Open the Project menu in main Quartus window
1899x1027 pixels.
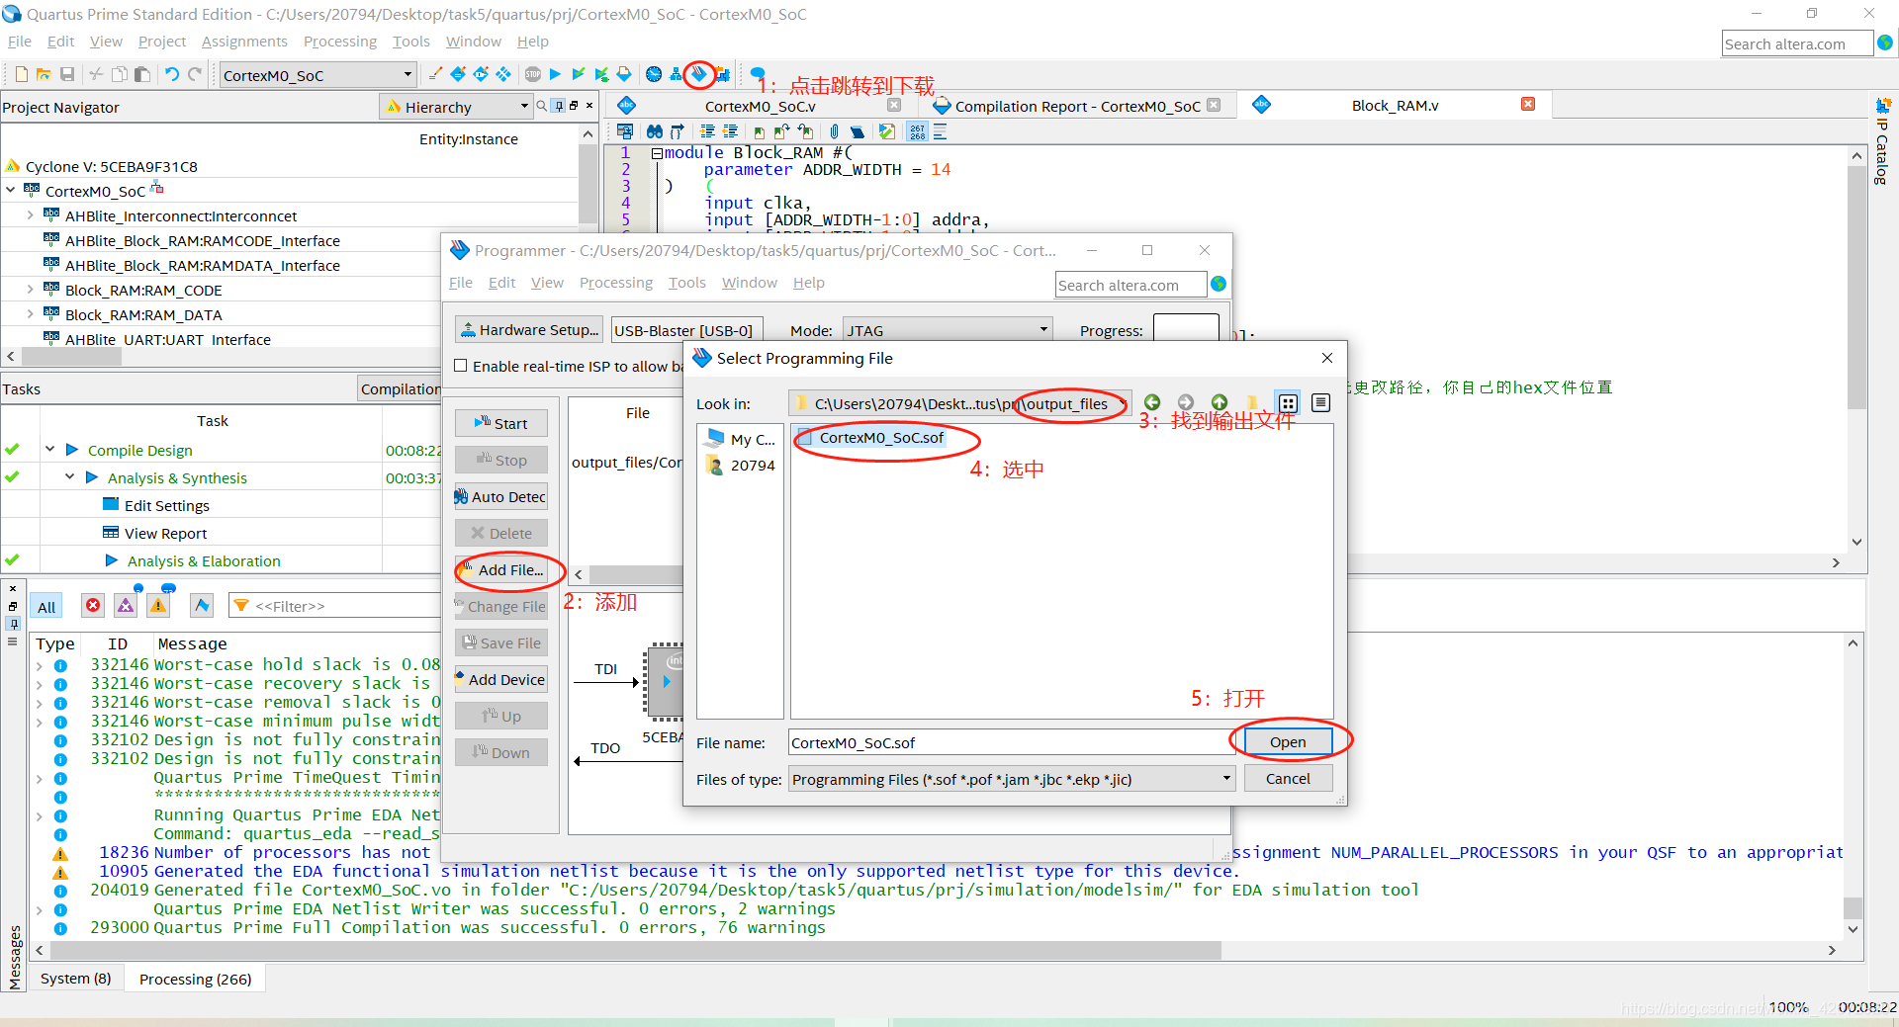point(162,42)
